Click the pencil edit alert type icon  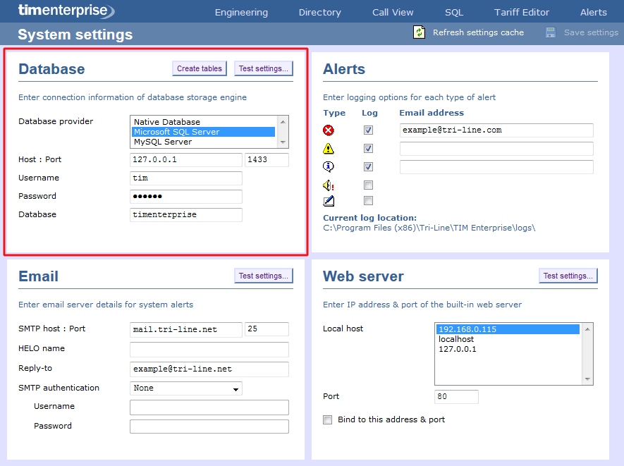[329, 201]
